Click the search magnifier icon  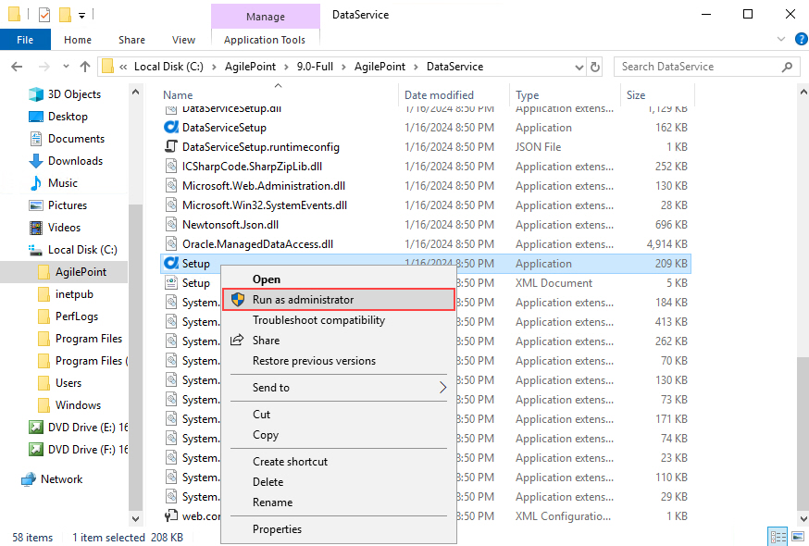(788, 67)
